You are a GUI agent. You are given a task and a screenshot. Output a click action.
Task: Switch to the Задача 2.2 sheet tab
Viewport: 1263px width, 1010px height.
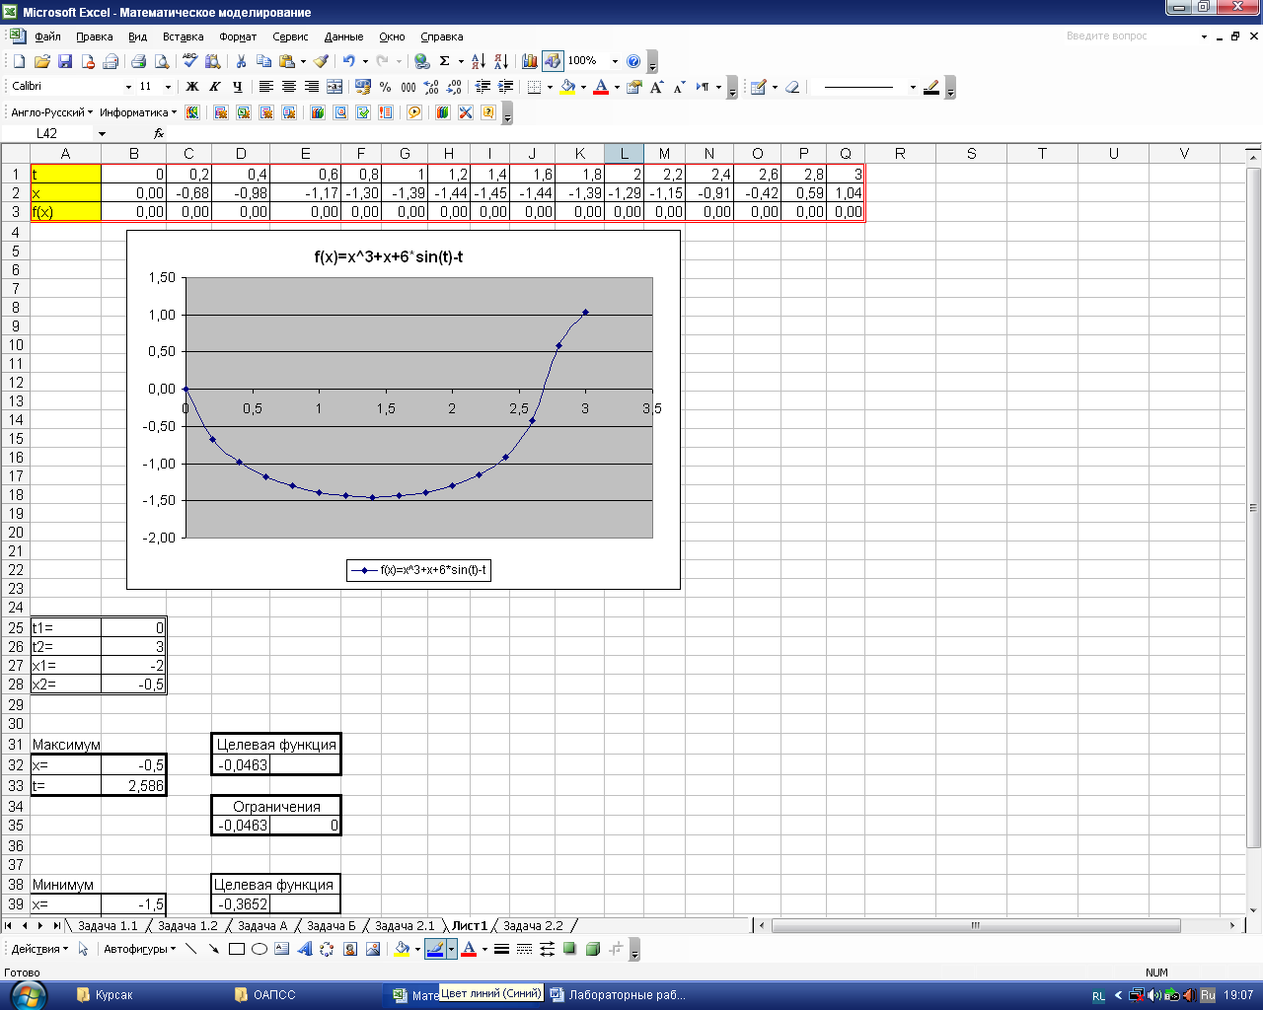point(533,925)
